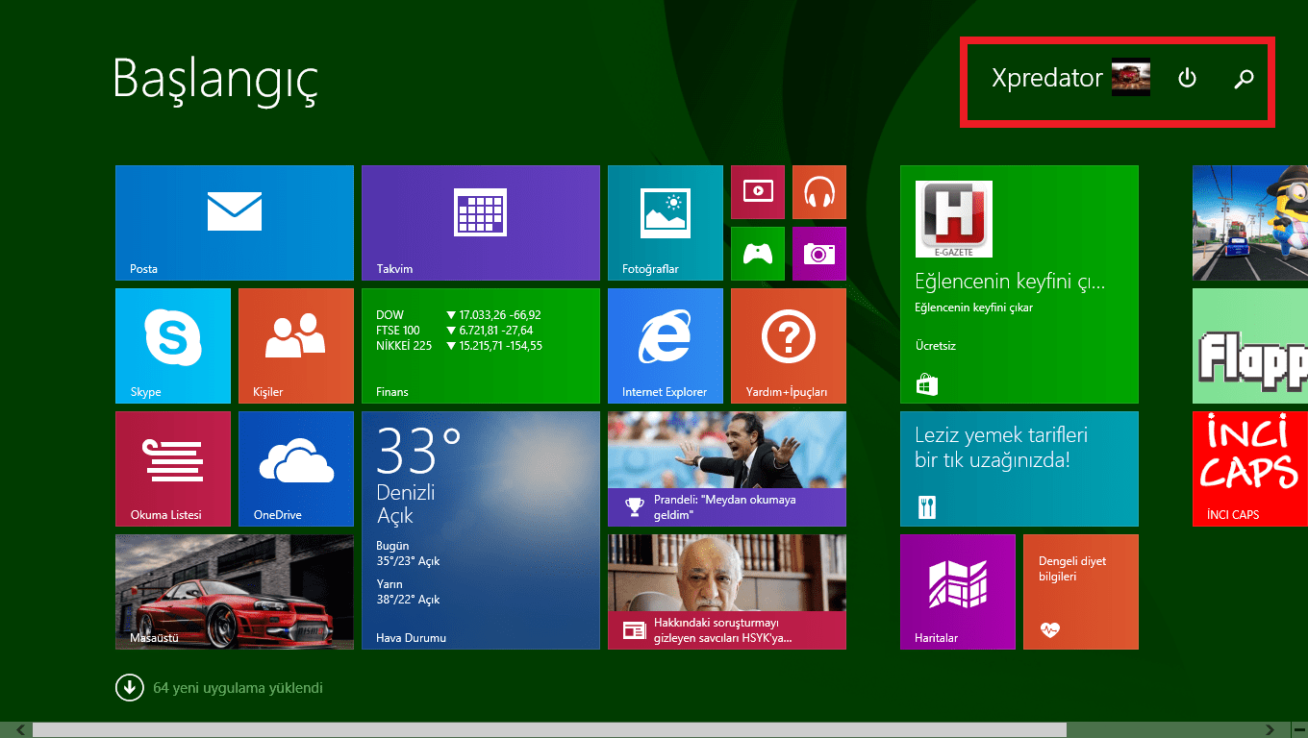Click the search magnifier icon
This screenshot has height=738, width=1308.
1244,79
